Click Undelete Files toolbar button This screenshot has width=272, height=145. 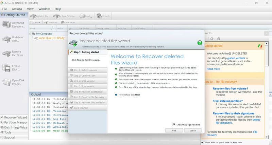pos(40,16)
